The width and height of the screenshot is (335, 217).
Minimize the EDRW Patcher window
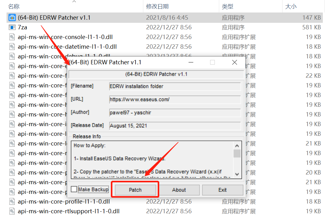click(x=191, y=62)
